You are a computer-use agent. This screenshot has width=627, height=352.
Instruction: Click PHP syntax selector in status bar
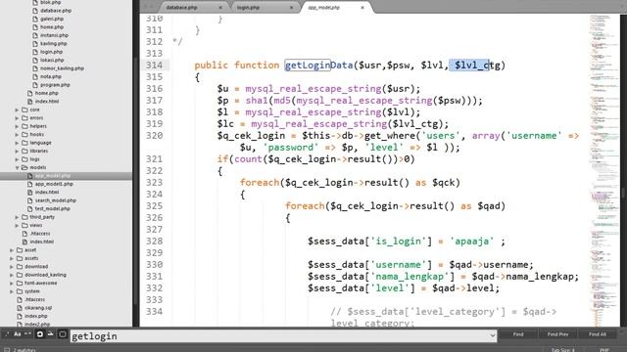coord(604,350)
